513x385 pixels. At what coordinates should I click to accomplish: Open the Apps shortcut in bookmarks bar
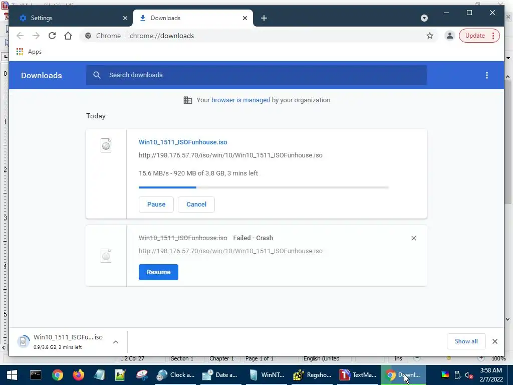[29, 52]
